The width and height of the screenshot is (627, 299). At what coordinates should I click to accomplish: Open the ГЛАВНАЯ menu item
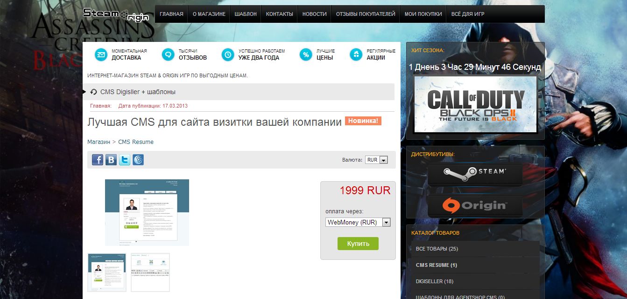(x=171, y=14)
